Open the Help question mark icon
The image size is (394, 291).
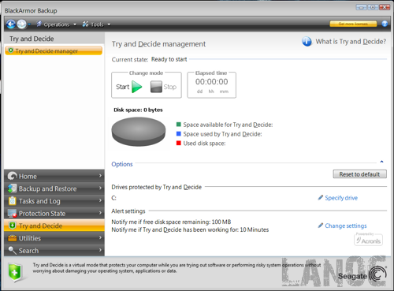click(385, 24)
